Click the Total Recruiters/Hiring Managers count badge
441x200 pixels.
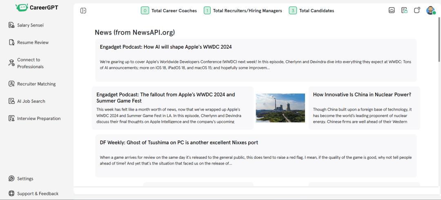tap(207, 11)
